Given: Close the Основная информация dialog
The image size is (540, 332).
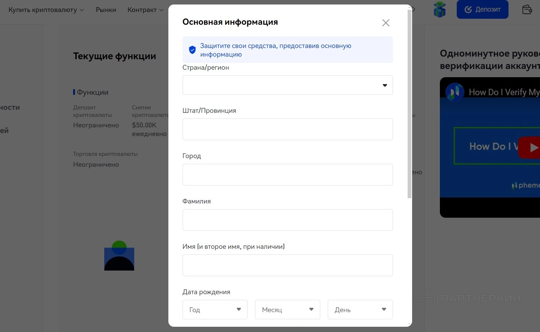Looking at the screenshot, I should [x=385, y=23].
